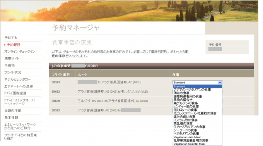Click flight number EK322
This screenshot has height=146, width=263.
coord(56,110)
